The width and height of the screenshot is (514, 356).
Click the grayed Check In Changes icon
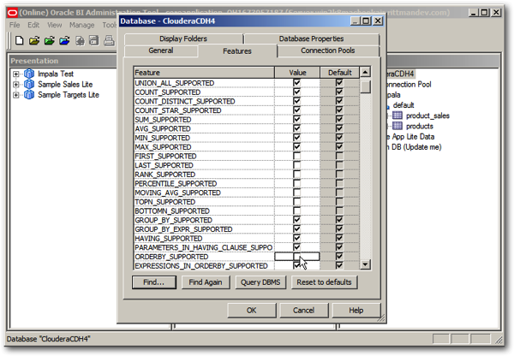80,40
